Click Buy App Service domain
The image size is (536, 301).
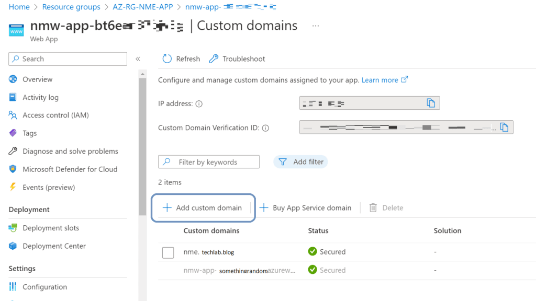click(305, 208)
